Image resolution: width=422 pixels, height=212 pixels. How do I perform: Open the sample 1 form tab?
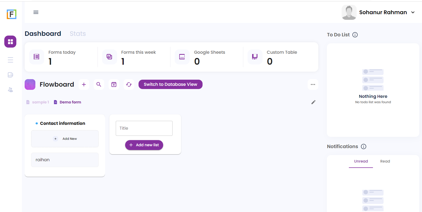38,102
